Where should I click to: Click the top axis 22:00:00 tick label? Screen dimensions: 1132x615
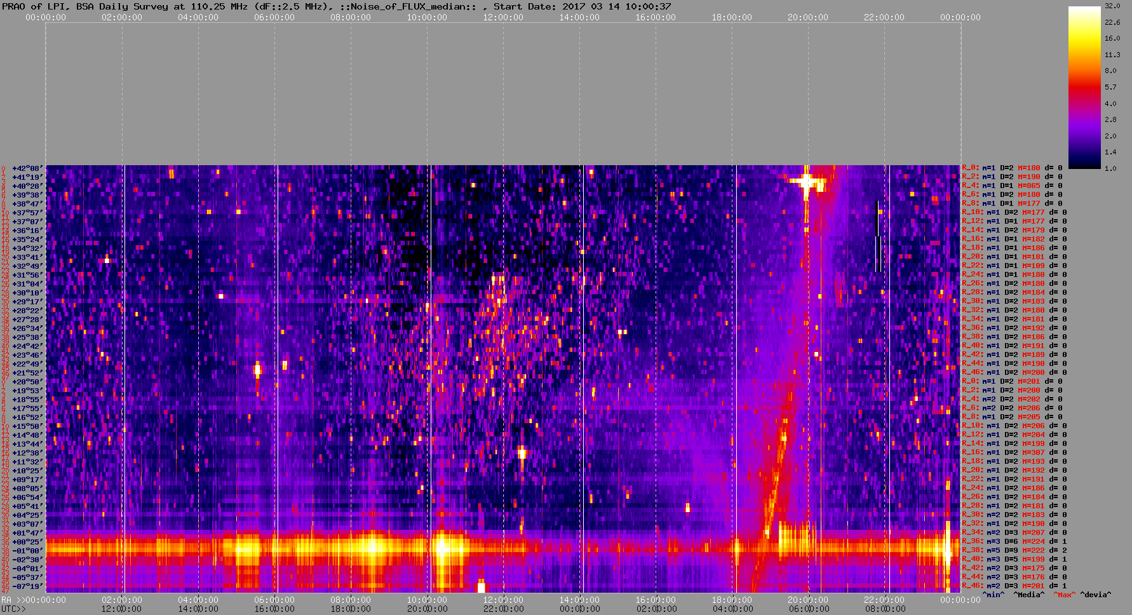click(884, 17)
